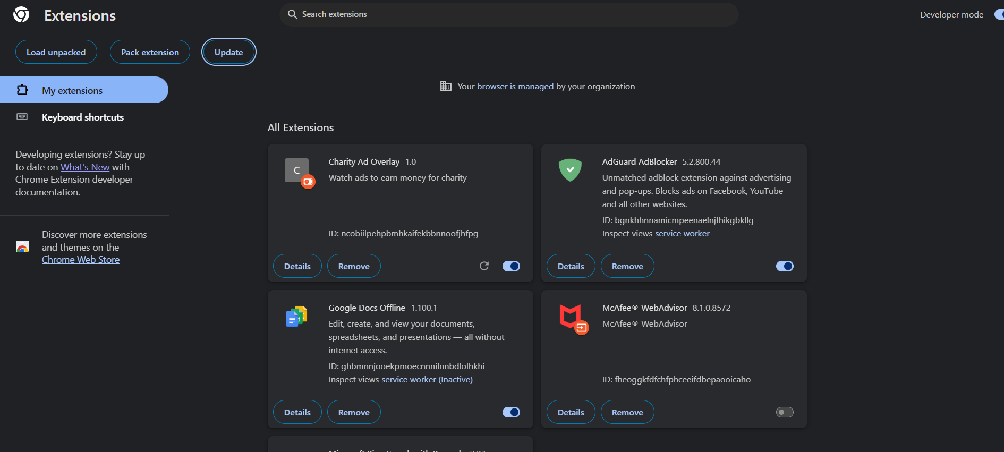The image size is (1004, 452).
Task: Remove the Charity Ad Overlay extension
Action: point(354,266)
